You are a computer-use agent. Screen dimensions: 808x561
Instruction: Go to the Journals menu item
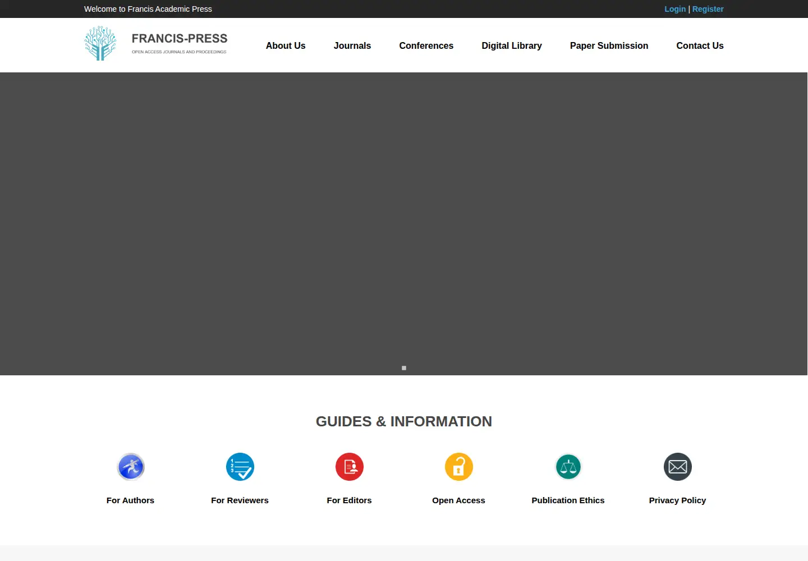tap(352, 45)
